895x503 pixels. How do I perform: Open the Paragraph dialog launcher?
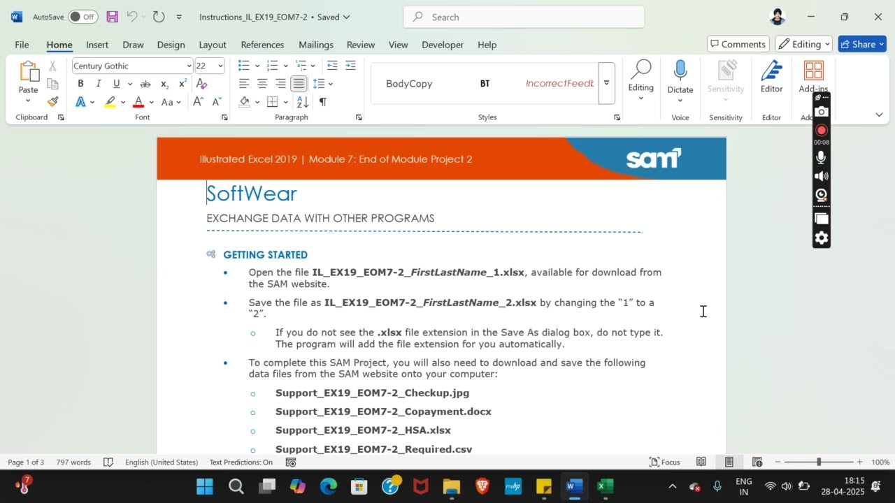(359, 117)
